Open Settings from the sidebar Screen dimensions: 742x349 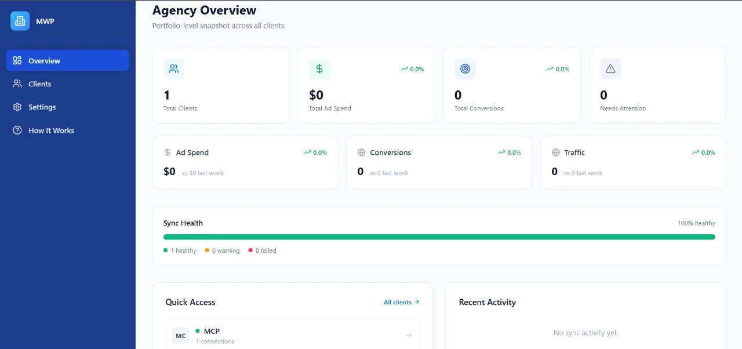(x=67, y=107)
